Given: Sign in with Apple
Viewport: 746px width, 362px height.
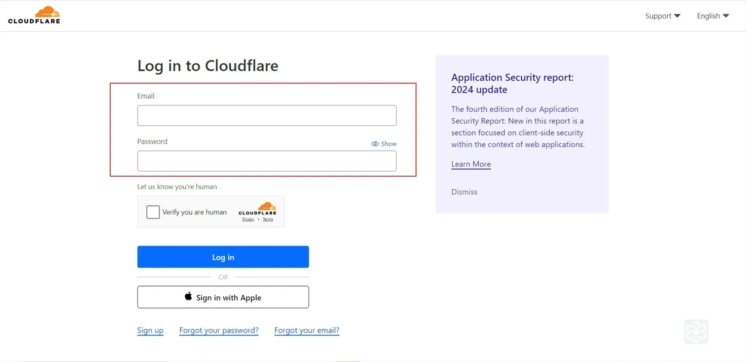Looking at the screenshot, I should pos(223,297).
